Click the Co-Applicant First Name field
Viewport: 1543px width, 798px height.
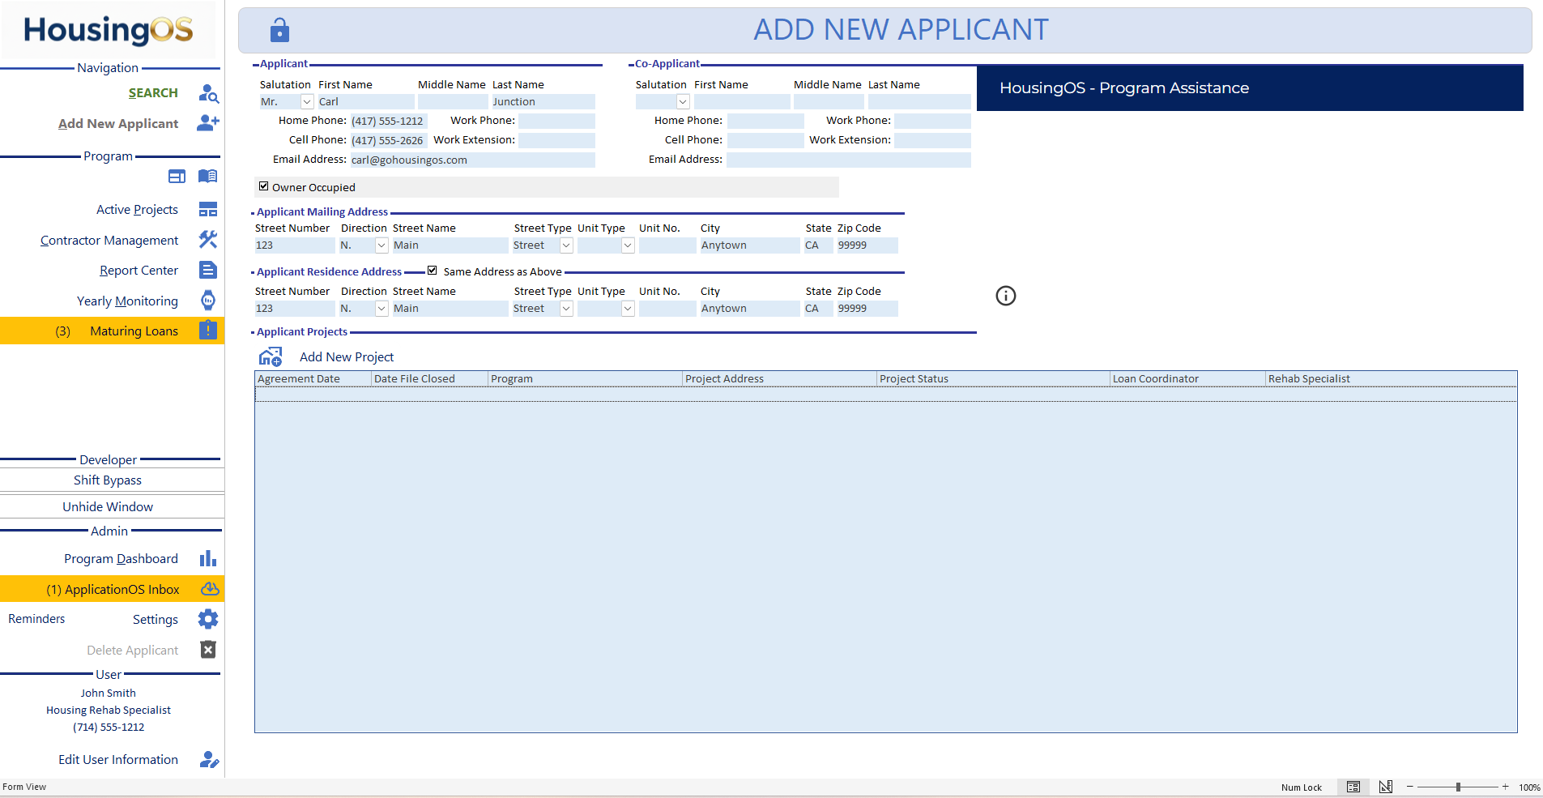[742, 101]
